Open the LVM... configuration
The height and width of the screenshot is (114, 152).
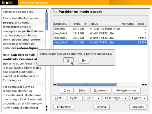pyautogui.click(x=60, y=98)
